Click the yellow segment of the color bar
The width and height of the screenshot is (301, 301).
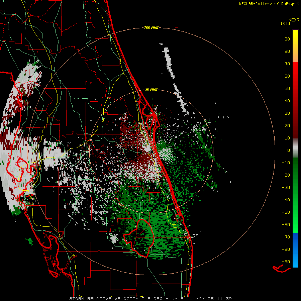coord(295,46)
